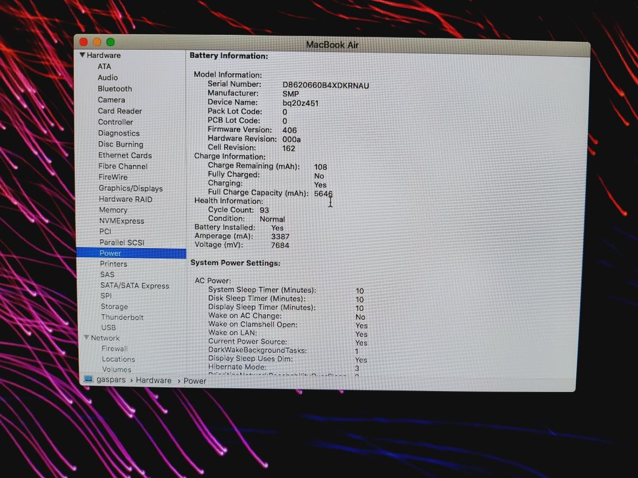Select ATA in the sidebar
This screenshot has height=478, width=638.
[x=104, y=66]
